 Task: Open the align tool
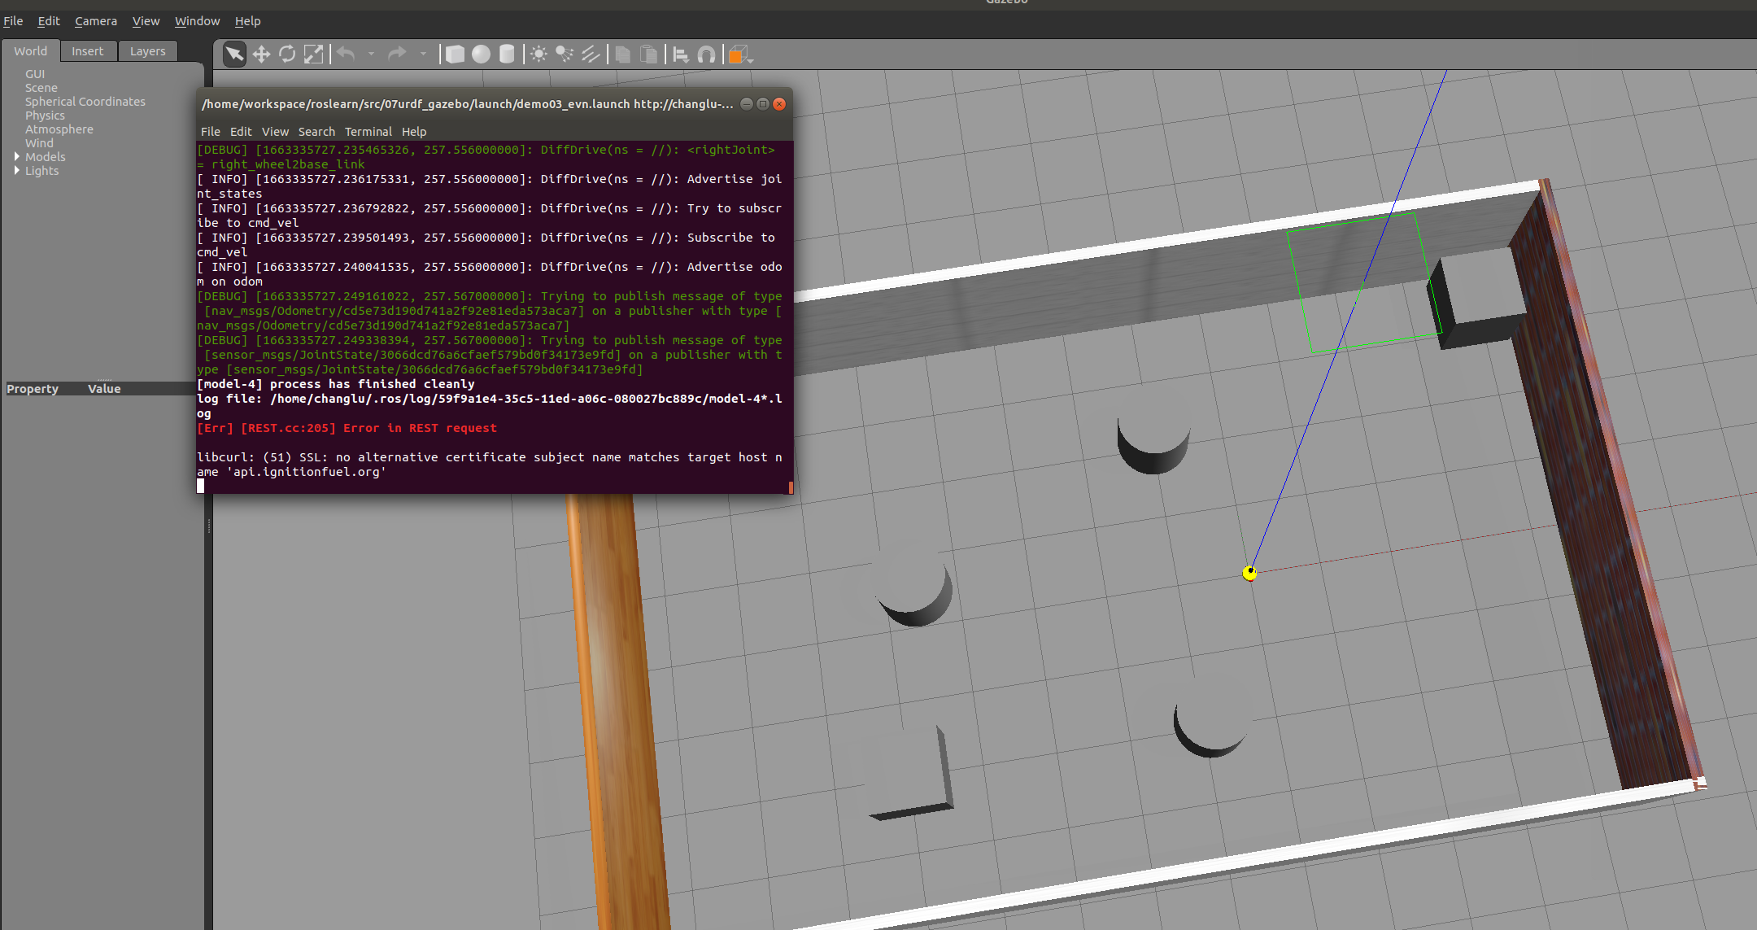click(x=681, y=55)
